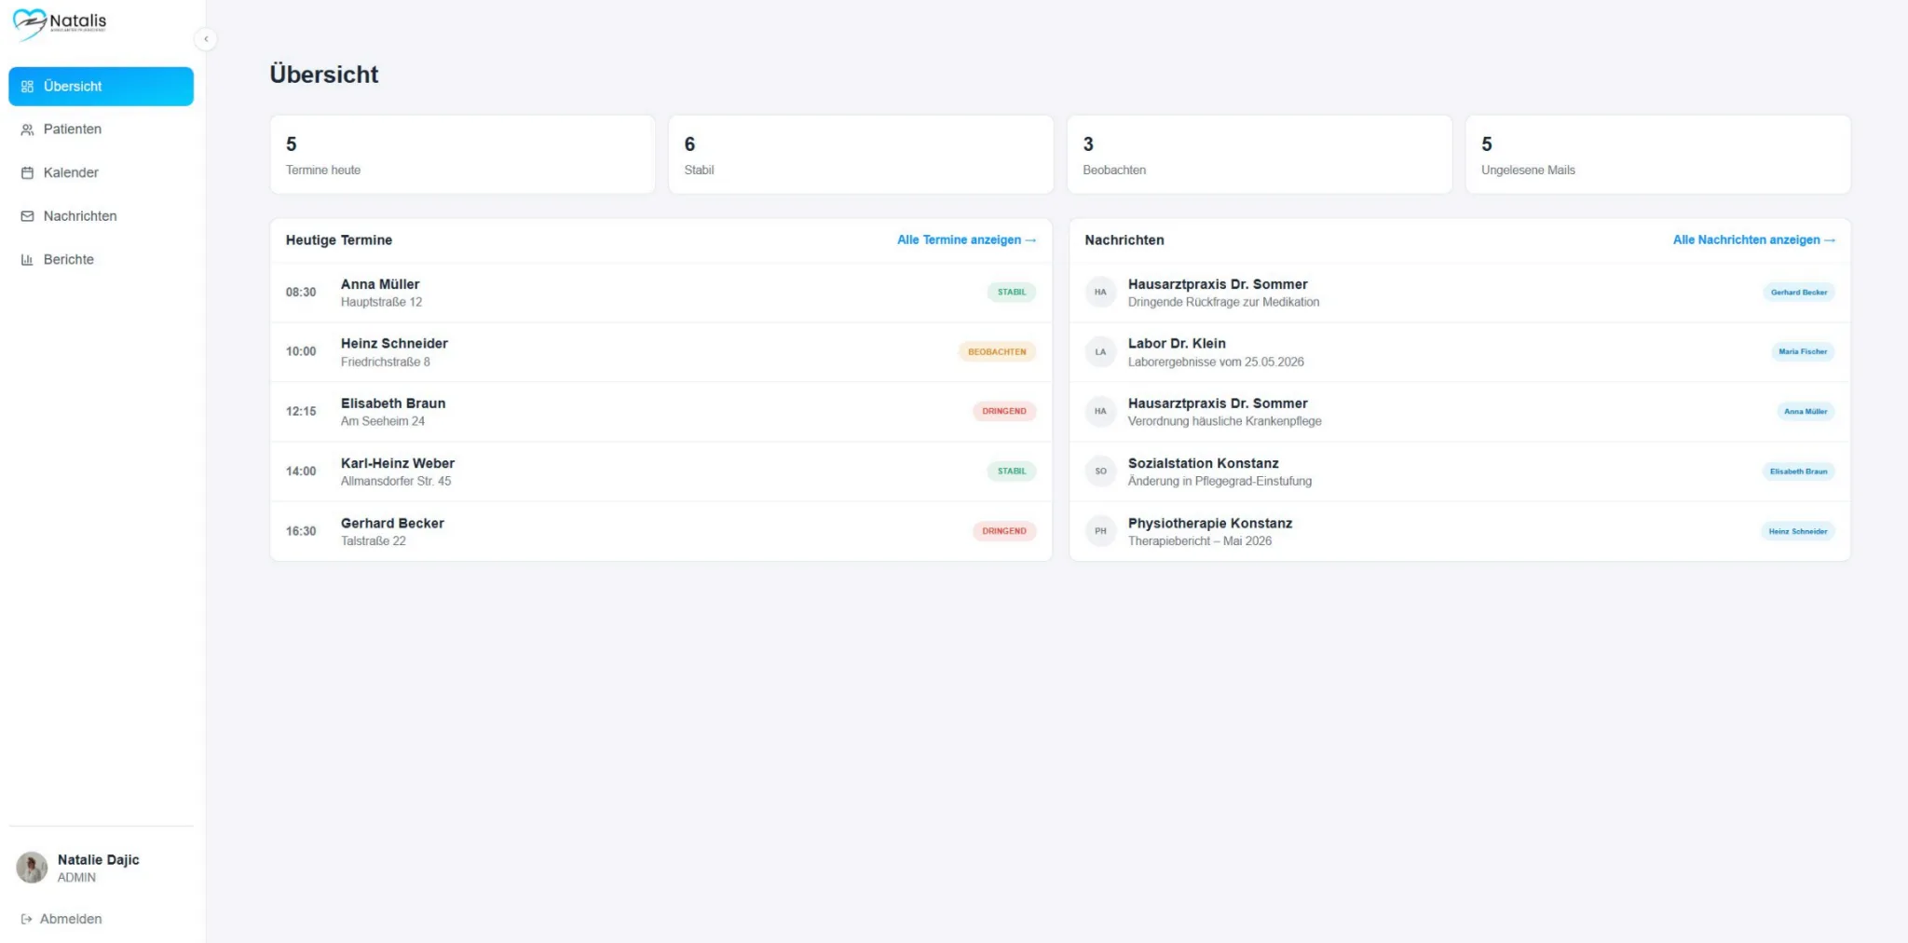1908x943 pixels.
Task: Select Gerhard Becker appointment name
Action: tap(392, 524)
